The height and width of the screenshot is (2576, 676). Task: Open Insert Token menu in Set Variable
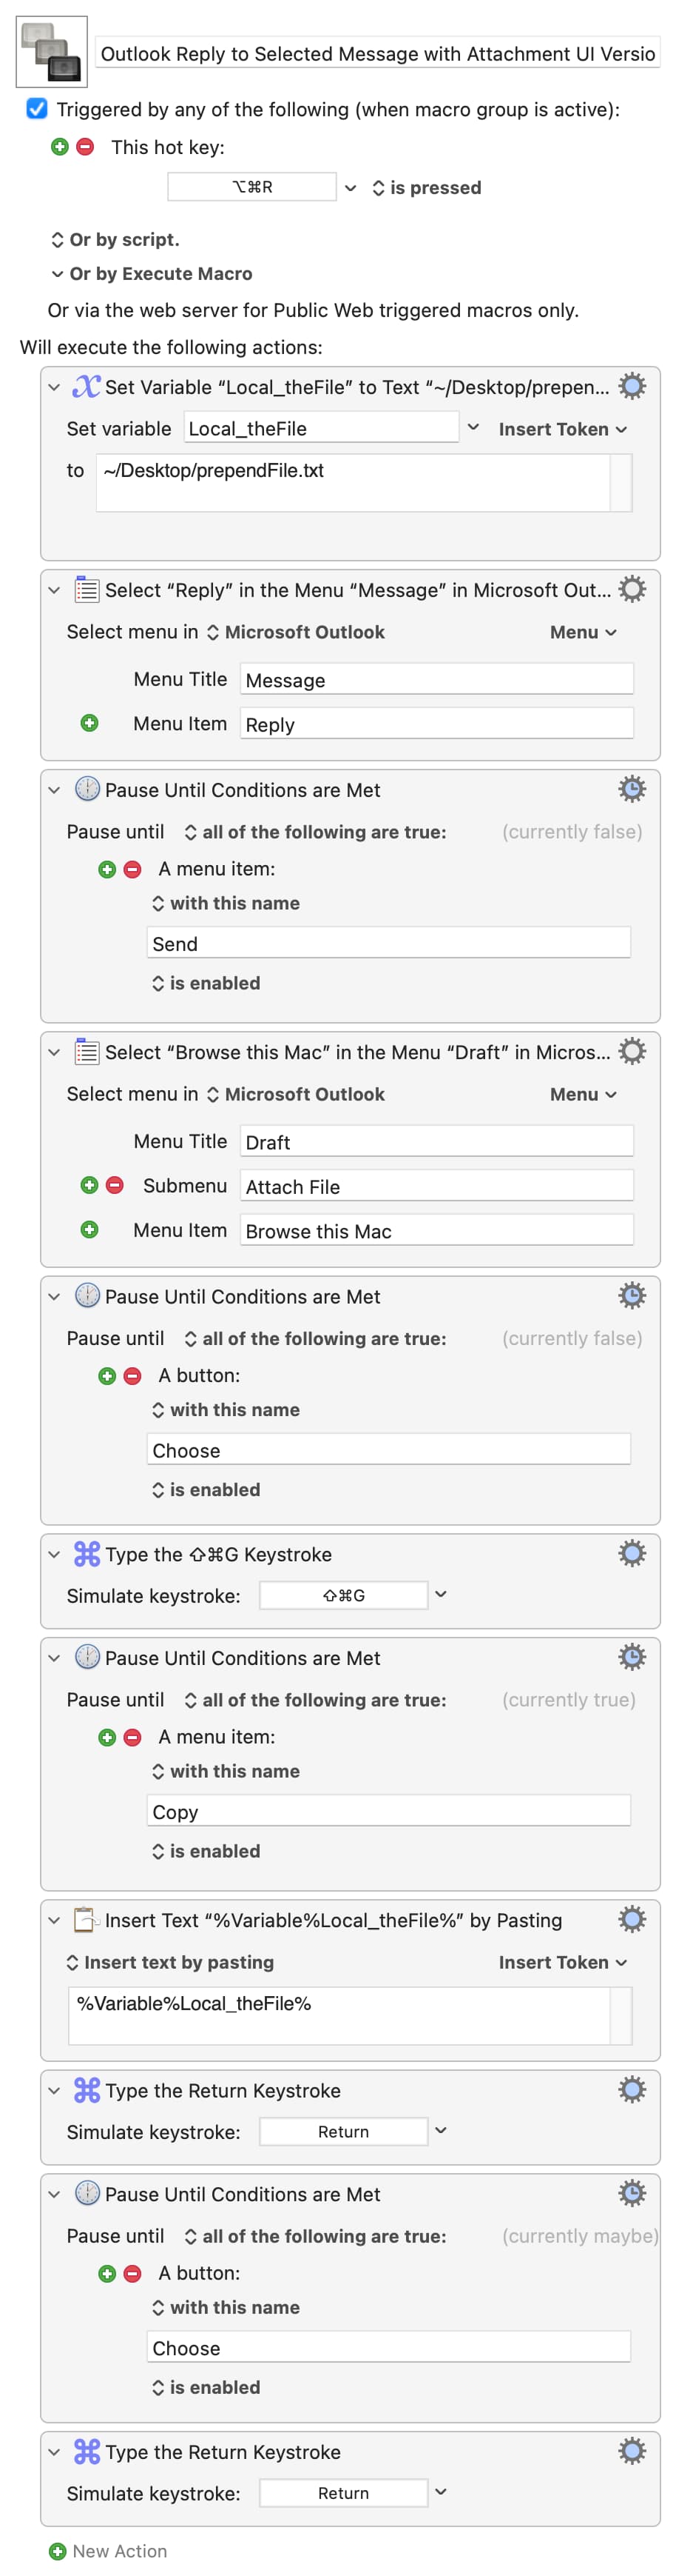tap(563, 429)
